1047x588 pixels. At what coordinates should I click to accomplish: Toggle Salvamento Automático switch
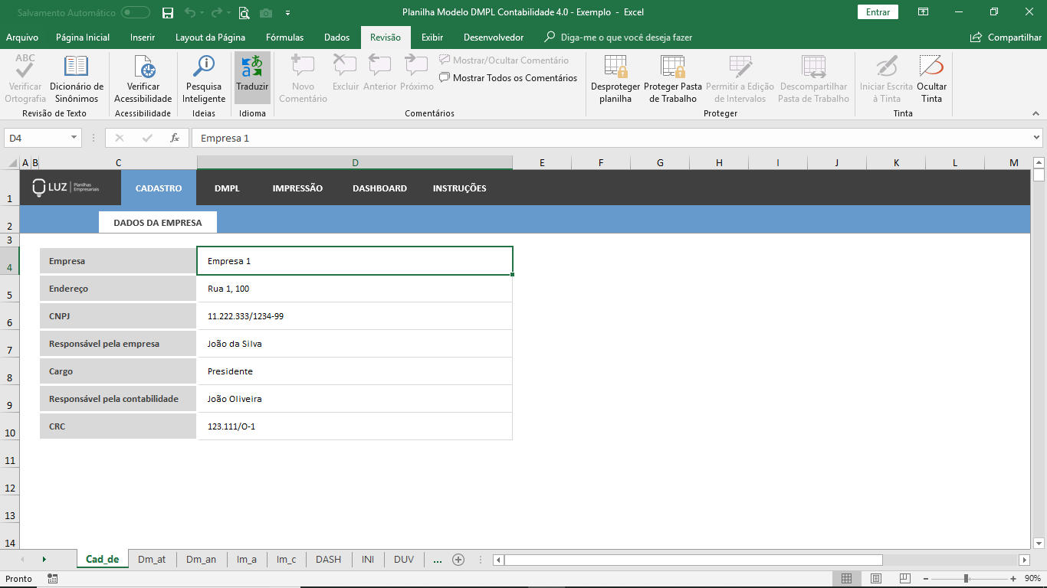(136, 12)
